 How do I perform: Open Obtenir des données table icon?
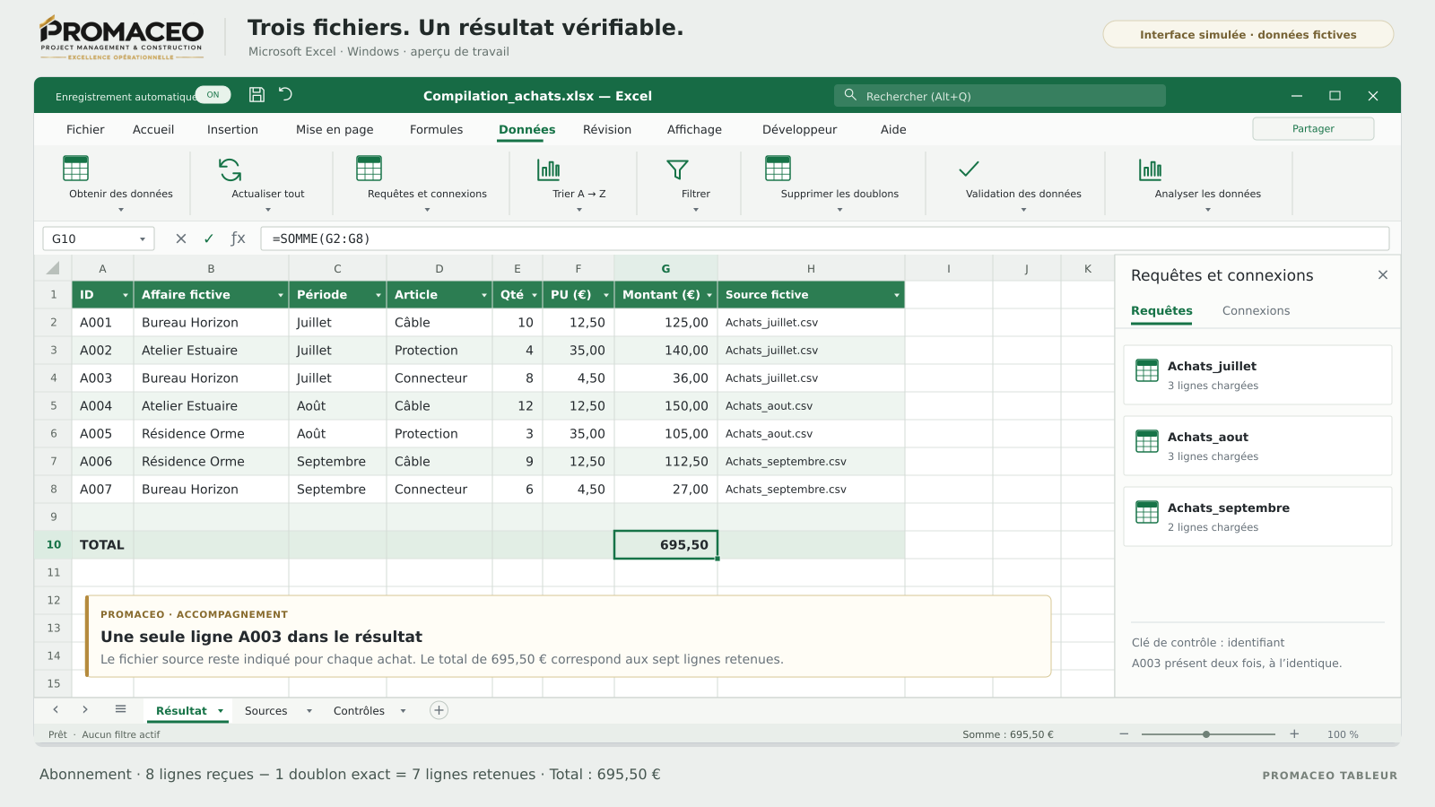(x=76, y=169)
